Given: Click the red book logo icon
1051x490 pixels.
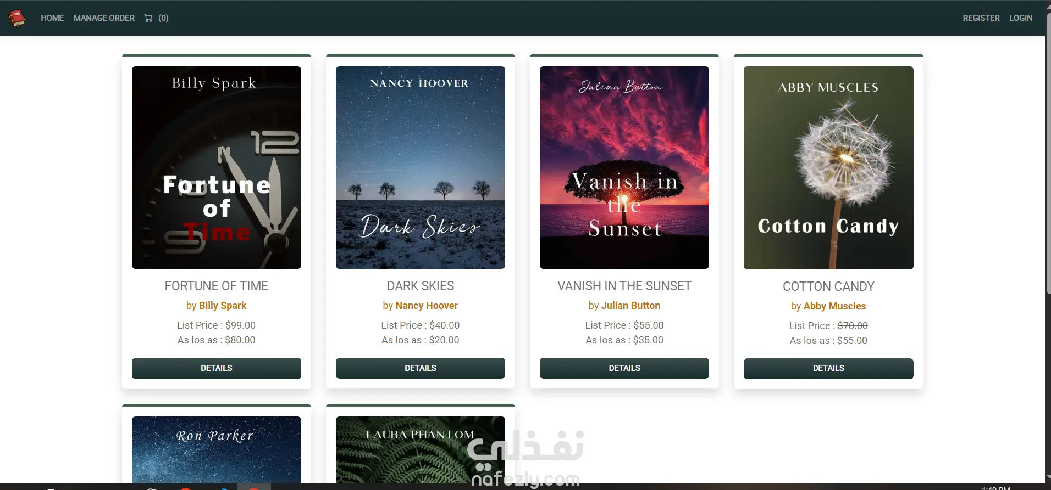Looking at the screenshot, I should coord(17,18).
